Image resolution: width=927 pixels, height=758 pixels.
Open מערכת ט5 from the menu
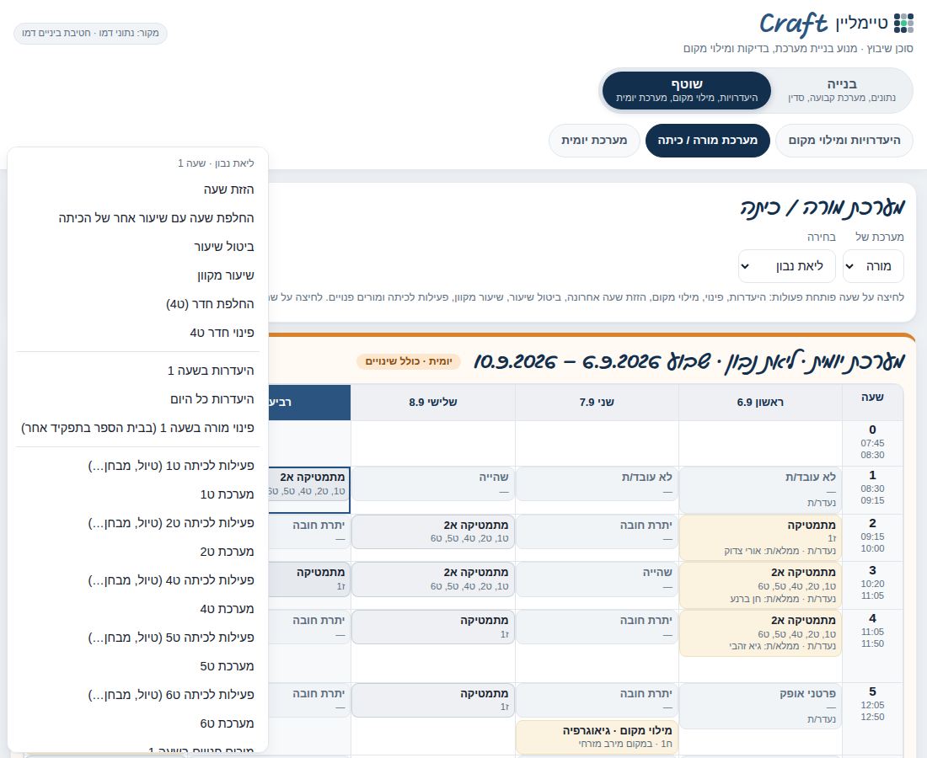137,666
